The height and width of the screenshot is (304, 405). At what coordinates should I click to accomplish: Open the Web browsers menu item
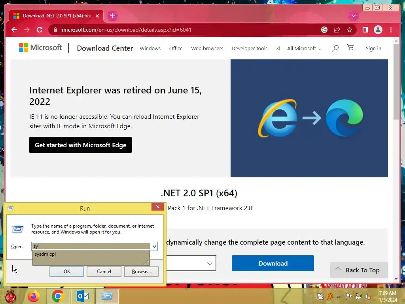click(207, 48)
